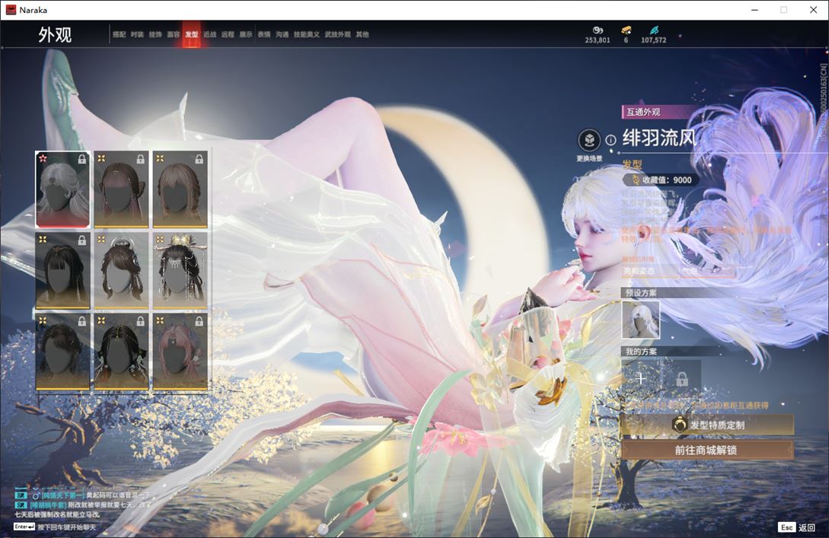
Task: Click the 互通外观 label tag
Action: 643,112
